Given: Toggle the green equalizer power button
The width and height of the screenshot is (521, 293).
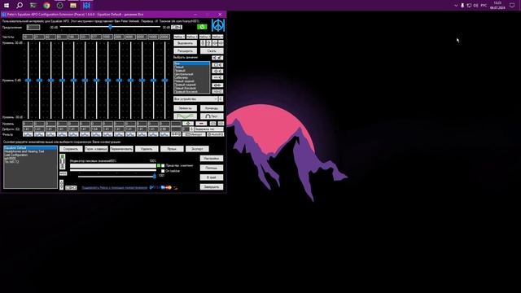Looking at the screenshot, I should (x=202, y=27).
